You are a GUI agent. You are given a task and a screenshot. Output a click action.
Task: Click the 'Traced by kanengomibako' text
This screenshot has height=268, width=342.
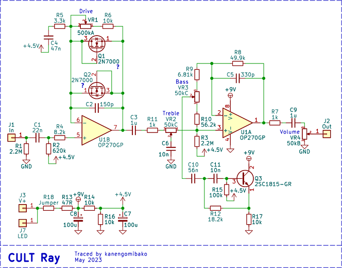click(111, 254)
